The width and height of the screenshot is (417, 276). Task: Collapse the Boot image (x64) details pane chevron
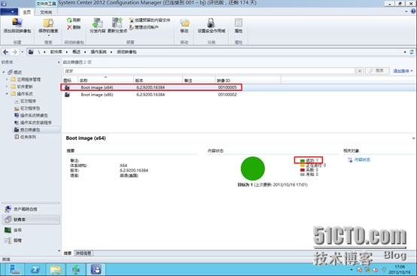click(x=413, y=138)
